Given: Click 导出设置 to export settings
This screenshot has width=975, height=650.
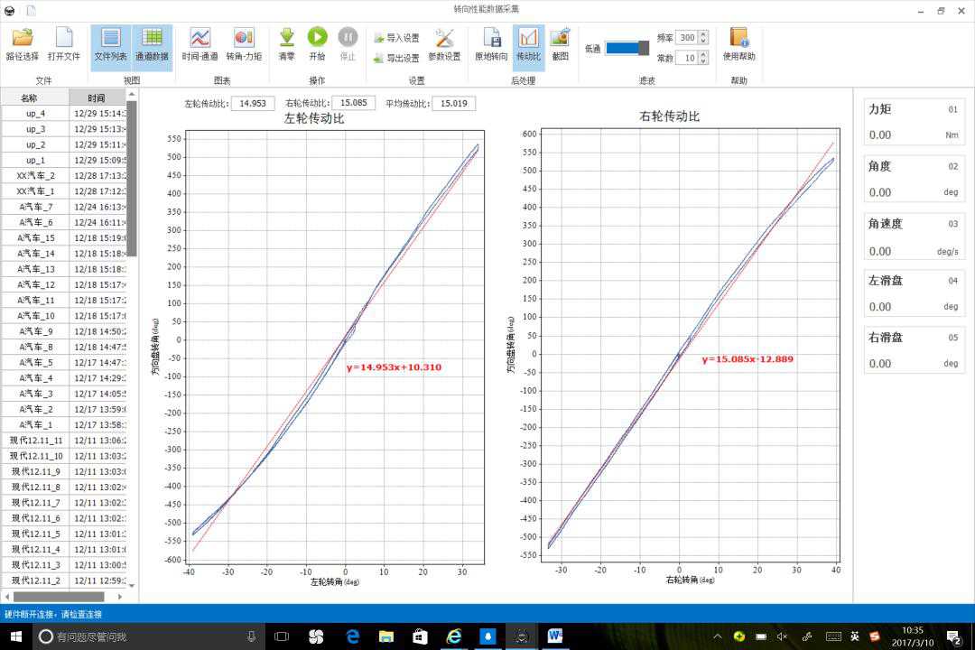Looking at the screenshot, I should point(396,58).
